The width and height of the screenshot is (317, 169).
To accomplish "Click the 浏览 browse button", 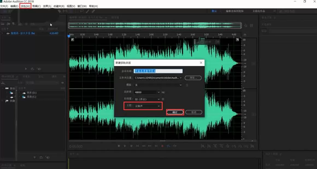I will (193, 78).
